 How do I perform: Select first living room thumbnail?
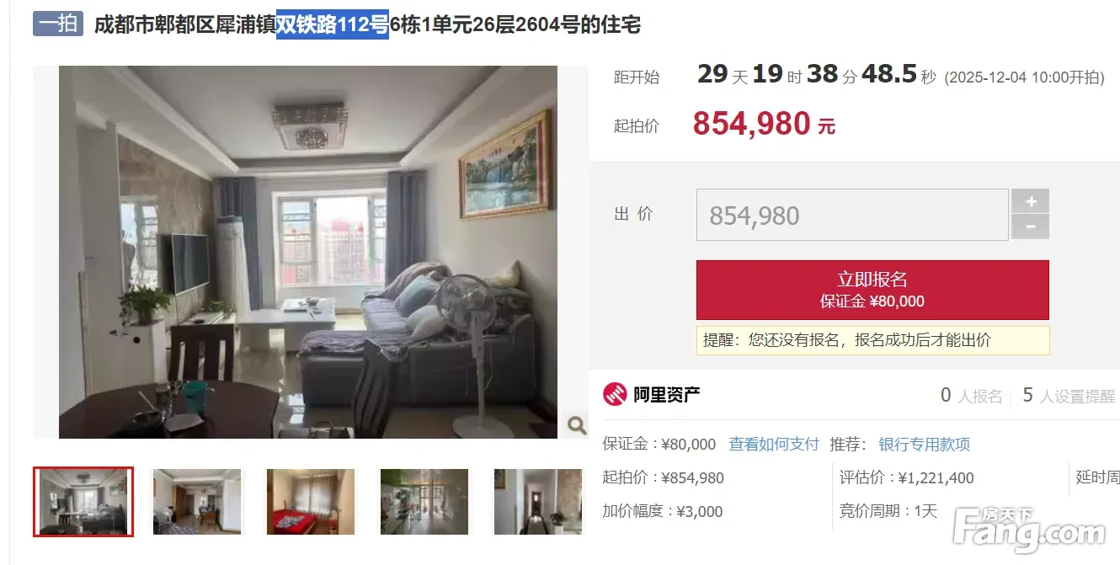pyautogui.click(x=83, y=502)
